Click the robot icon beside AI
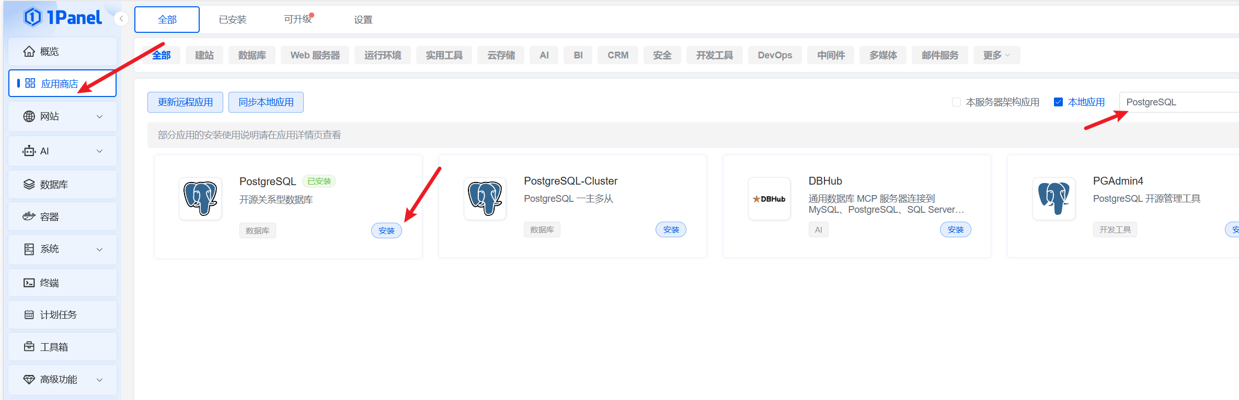Viewport: 1239px width, 400px height. click(x=29, y=151)
